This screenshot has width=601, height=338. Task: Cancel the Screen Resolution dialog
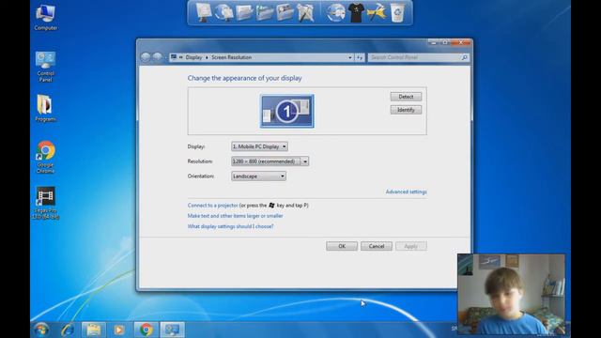[377, 246]
